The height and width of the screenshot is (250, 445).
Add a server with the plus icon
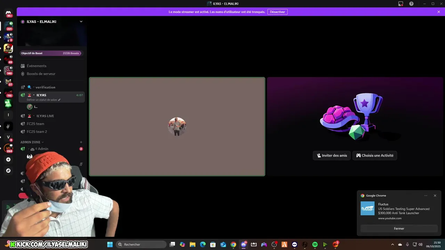(8, 159)
